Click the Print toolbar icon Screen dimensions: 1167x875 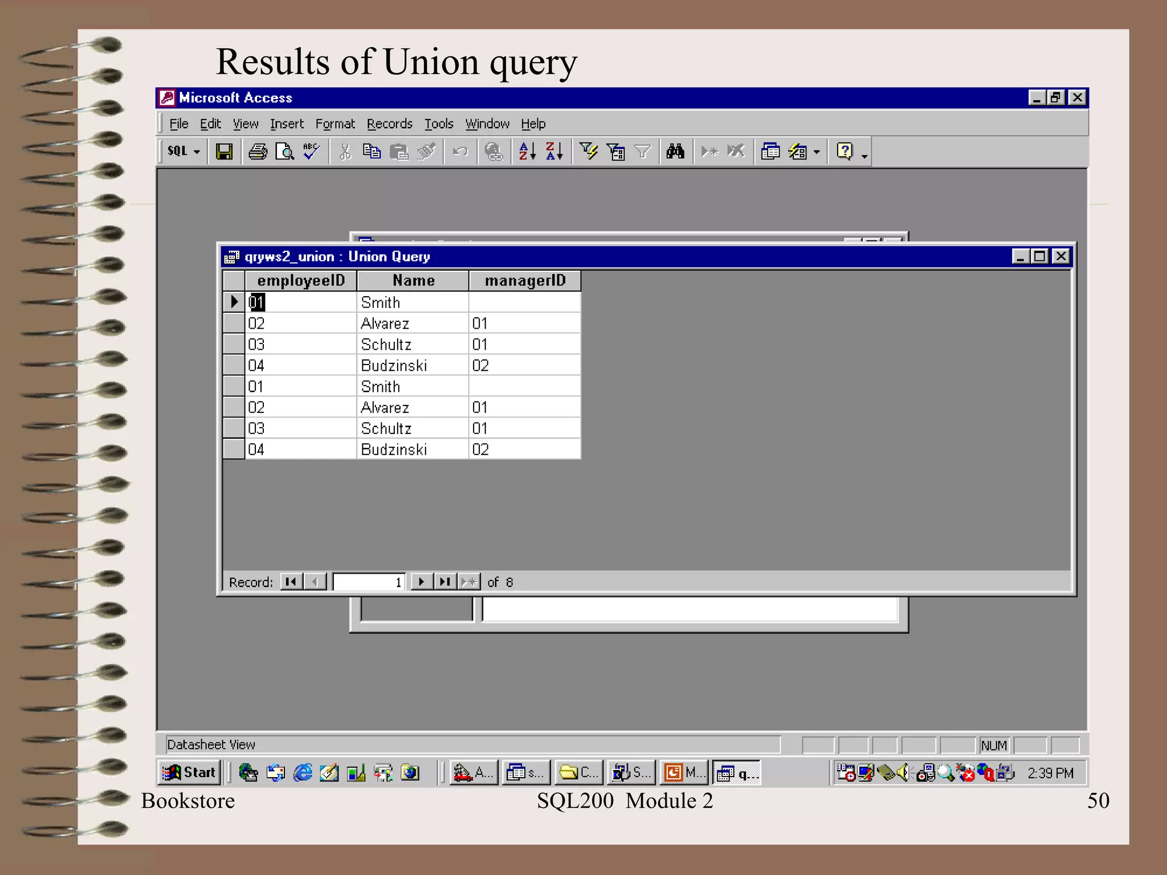pos(258,152)
